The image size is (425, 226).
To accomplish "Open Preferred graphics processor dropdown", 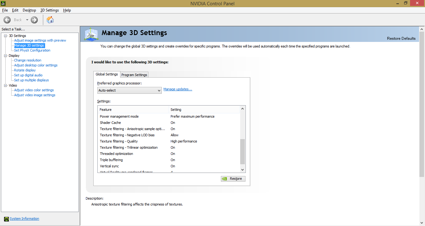I will (x=129, y=90).
